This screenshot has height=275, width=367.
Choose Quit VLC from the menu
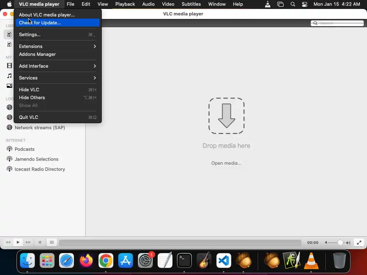[x=58, y=117]
